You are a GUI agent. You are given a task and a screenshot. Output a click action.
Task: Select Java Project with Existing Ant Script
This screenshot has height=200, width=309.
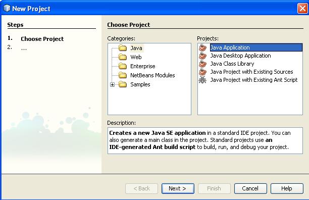pyautogui.click(x=254, y=80)
